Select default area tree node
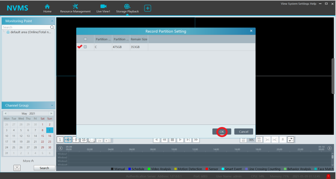Viewport: 336px width, 179px height. pyautogui.click(x=30, y=32)
